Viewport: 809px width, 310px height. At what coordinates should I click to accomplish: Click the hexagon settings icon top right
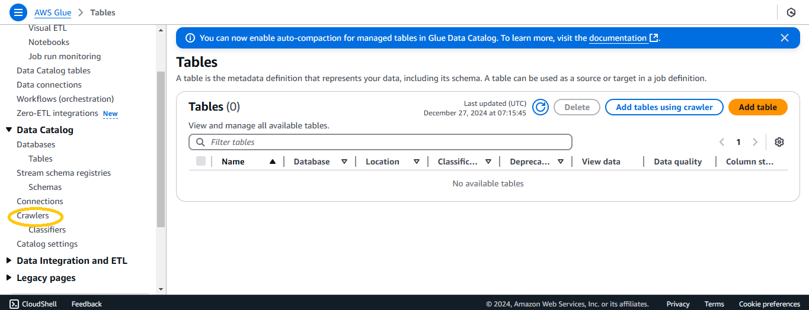click(791, 12)
